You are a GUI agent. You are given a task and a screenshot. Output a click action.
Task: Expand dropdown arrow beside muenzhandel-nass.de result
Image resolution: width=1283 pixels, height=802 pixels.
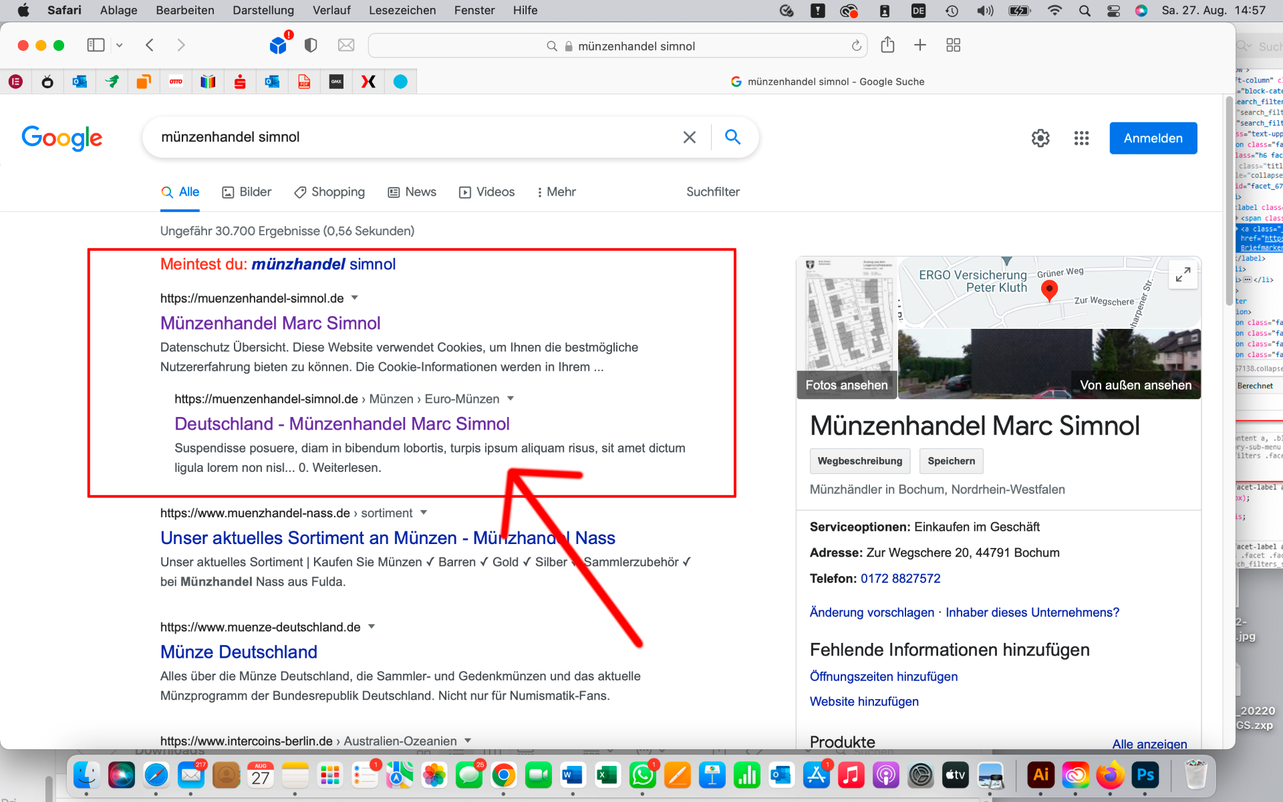pyautogui.click(x=424, y=513)
